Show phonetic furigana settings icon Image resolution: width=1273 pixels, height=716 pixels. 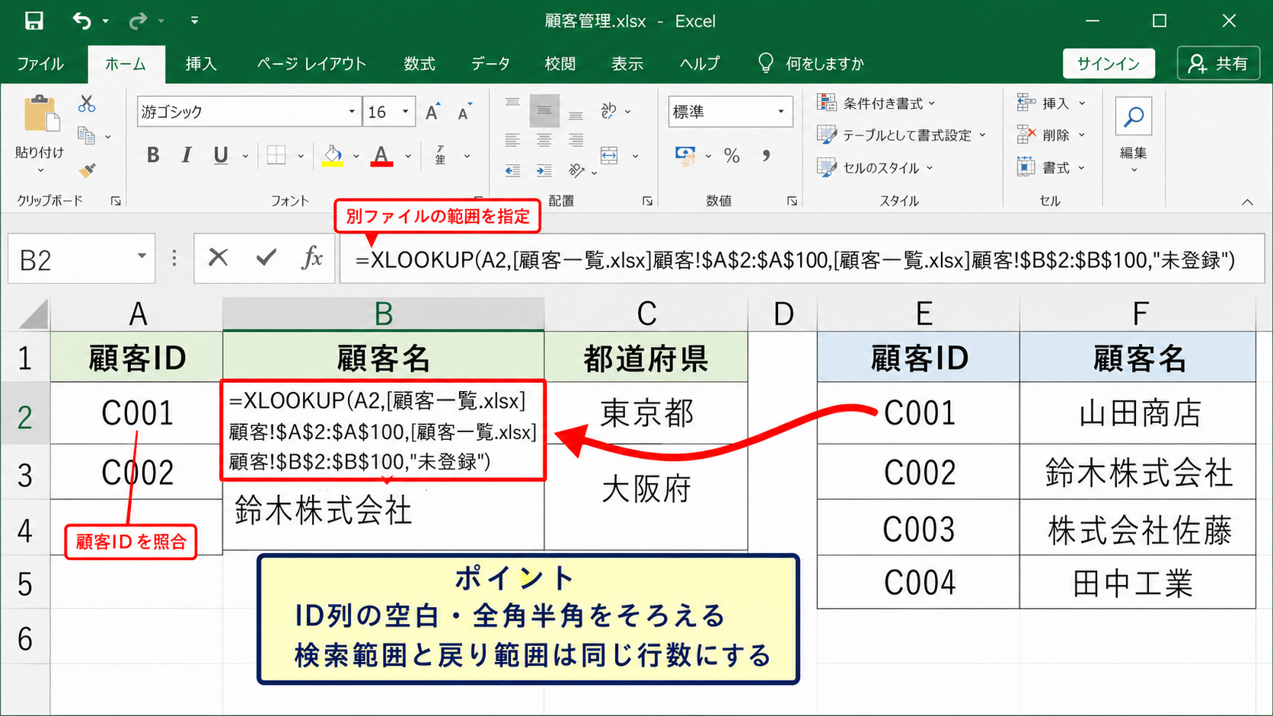coord(440,155)
